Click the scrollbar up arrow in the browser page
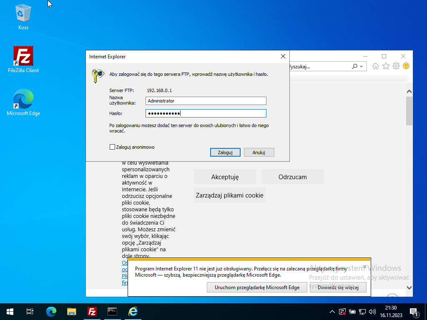This screenshot has height=320, width=427. [x=409, y=91]
